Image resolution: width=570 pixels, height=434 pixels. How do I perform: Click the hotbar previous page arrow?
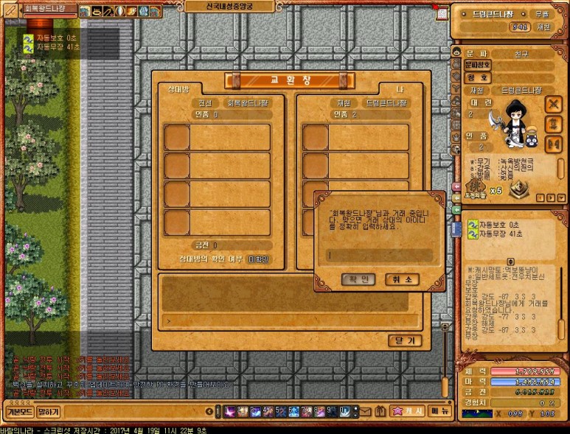209,411
